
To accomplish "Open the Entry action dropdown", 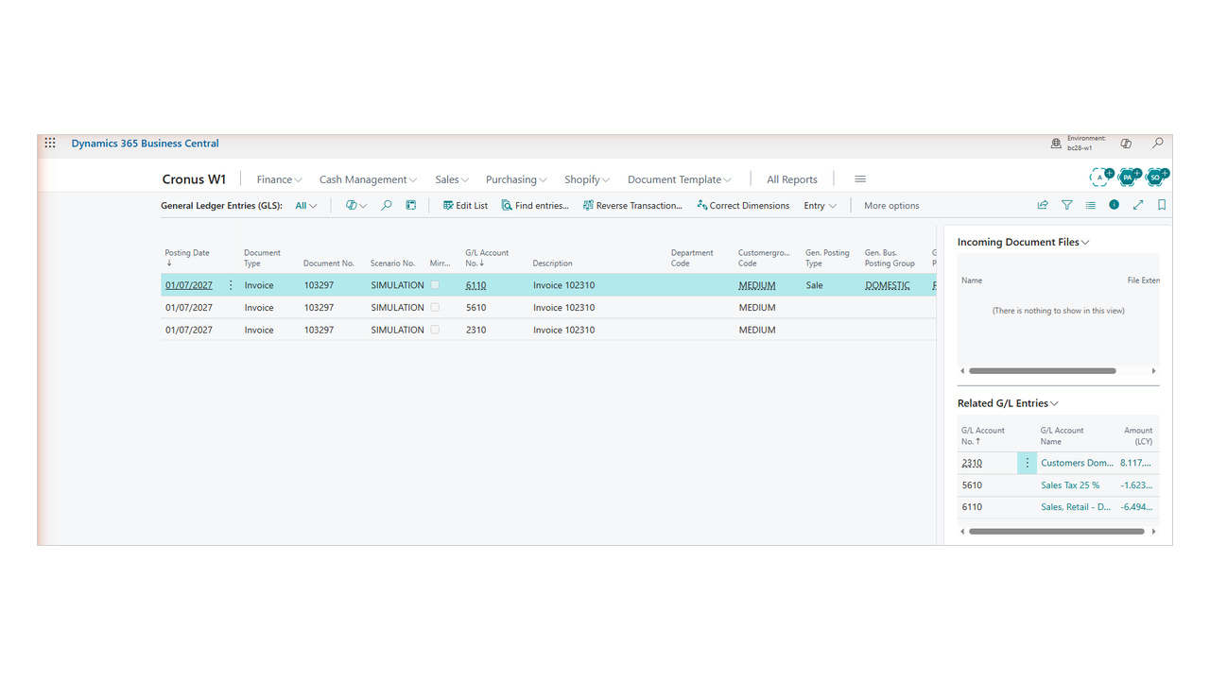I will coord(821,205).
